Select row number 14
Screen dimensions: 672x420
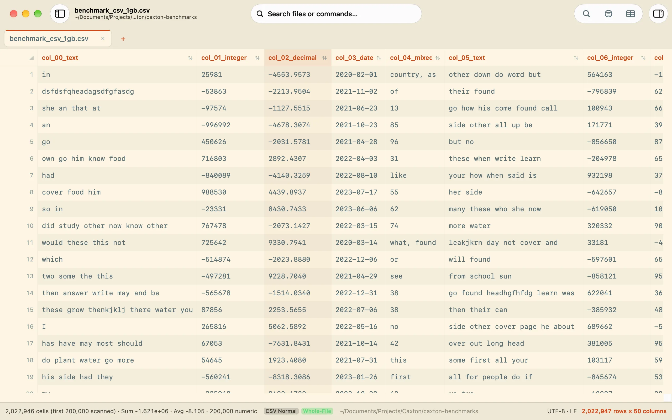(x=30, y=293)
